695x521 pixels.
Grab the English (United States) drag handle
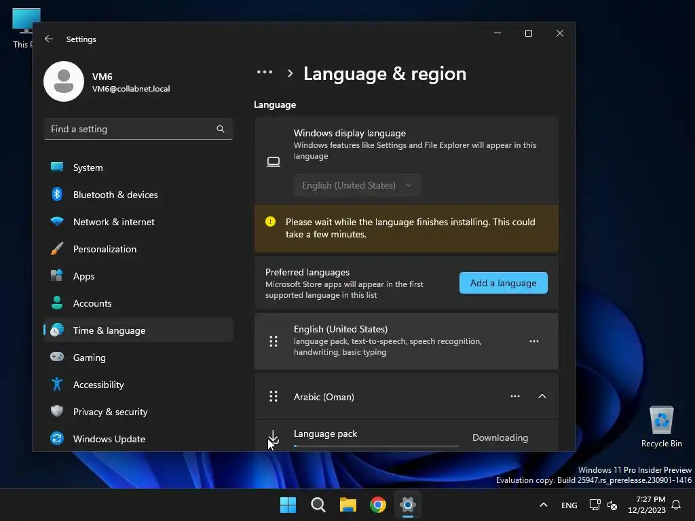(x=274, y=341)
